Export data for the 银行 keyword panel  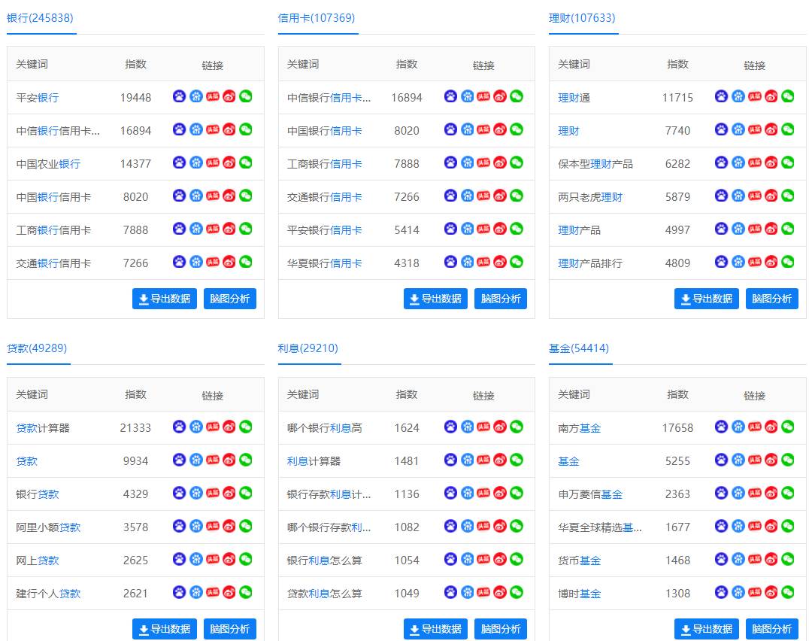(165, 299)
